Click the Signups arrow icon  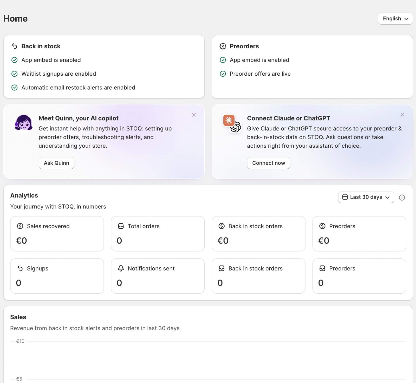pyautogui.click(x=20, y=268)
